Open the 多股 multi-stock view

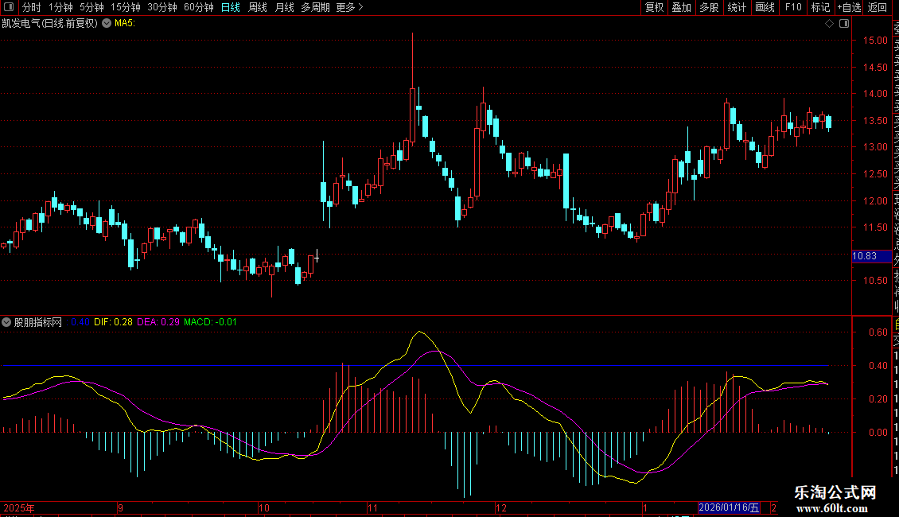click(x=709, y=8)
